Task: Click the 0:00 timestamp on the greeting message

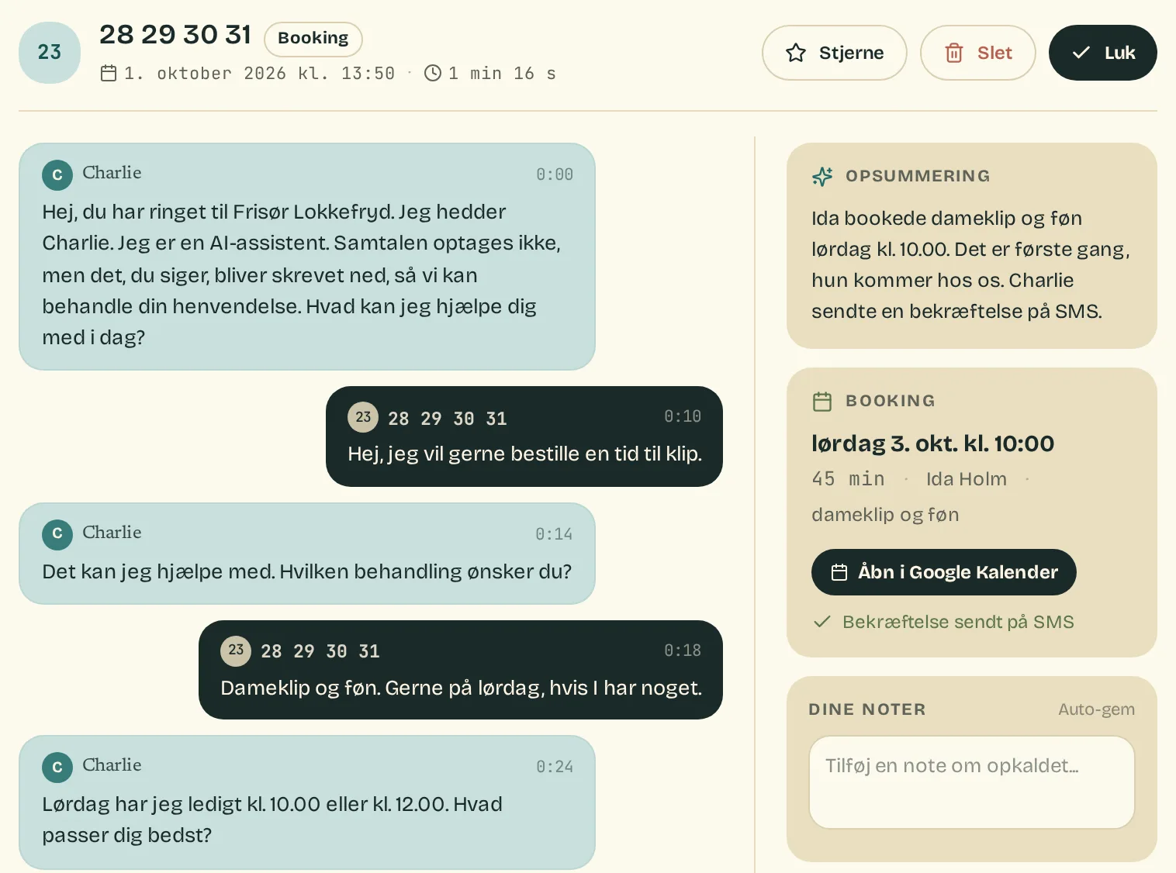Action: tap(555, 174)
